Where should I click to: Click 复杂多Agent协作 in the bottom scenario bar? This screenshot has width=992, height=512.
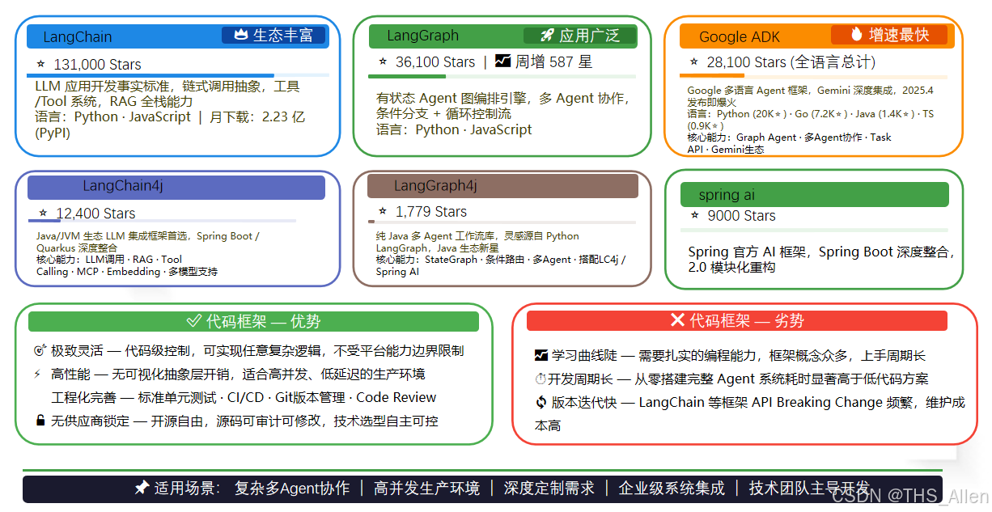292,489
